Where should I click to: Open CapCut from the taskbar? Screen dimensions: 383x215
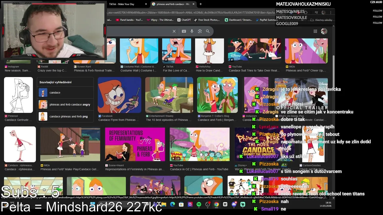(225, 205)
